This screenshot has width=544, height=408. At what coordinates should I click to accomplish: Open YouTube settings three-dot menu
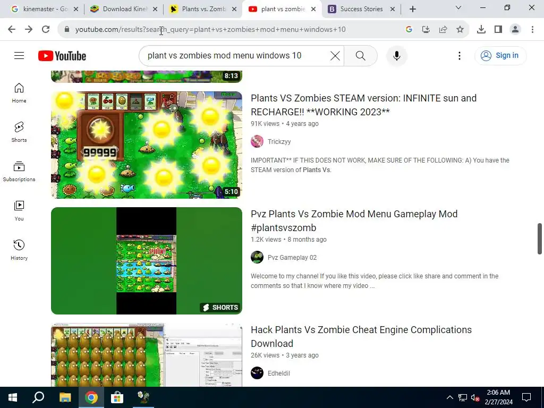460,55
